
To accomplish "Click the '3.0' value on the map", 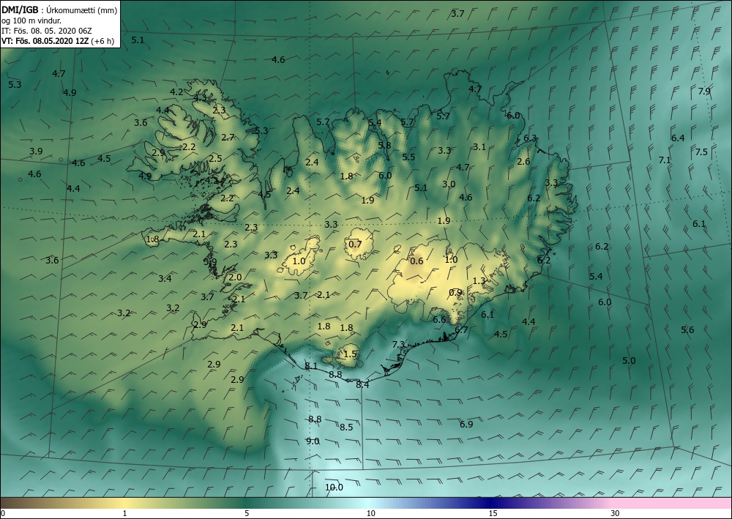I will pos(449,184).
